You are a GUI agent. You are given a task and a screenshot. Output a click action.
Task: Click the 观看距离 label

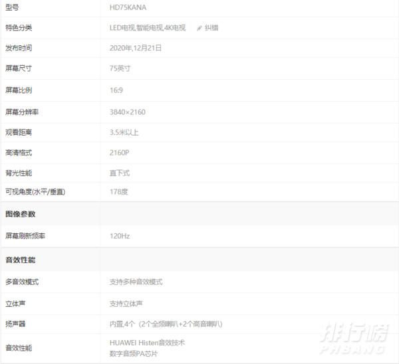pos(19,132)
